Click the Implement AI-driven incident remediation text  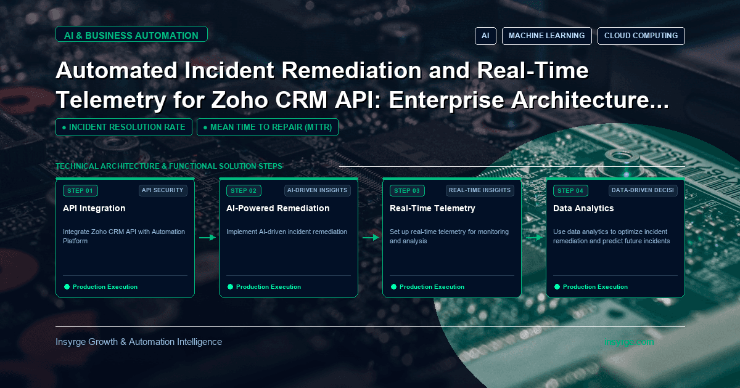pyautogui.click(x=287, y=232)
